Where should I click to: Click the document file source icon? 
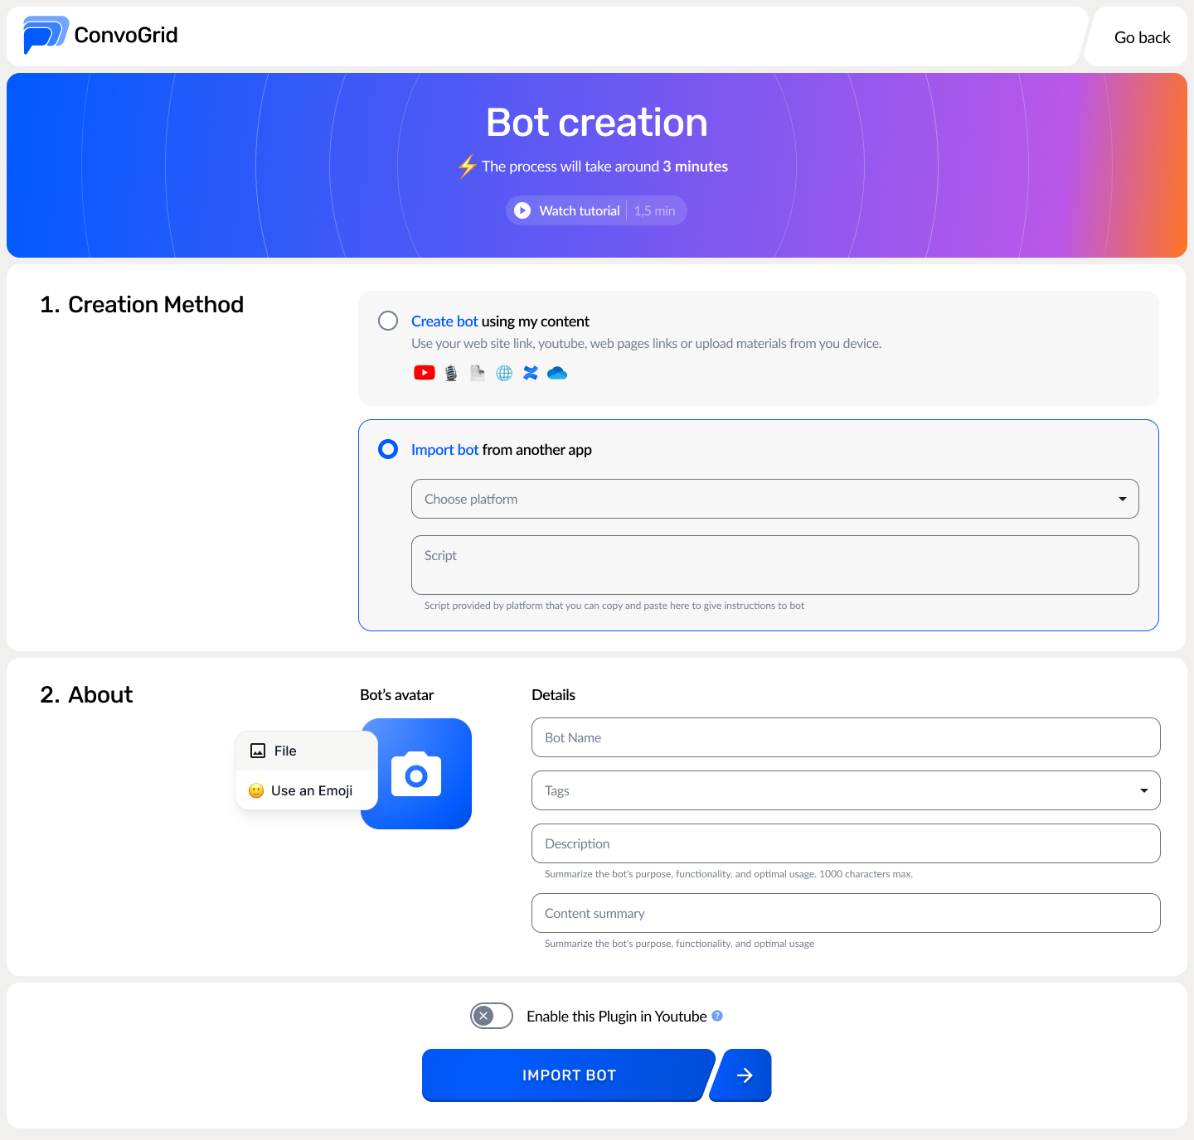pyautogui.click(x=478, y=373)
